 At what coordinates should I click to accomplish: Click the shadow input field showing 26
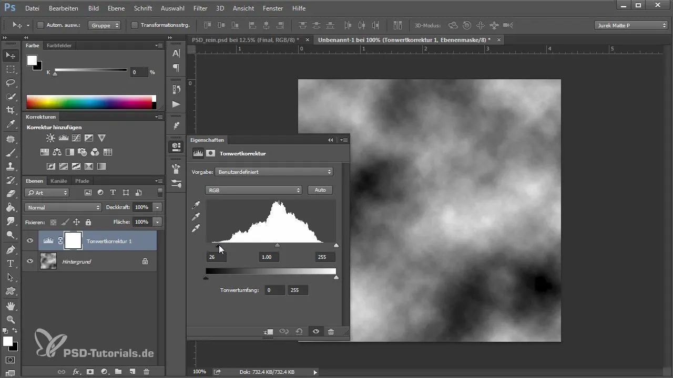pyautogui.click(x=216, y=257)
